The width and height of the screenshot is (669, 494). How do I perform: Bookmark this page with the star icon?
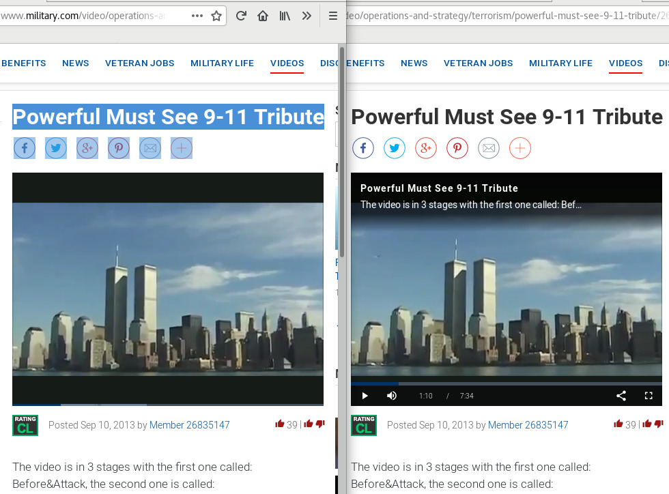[x=216, y=16]
